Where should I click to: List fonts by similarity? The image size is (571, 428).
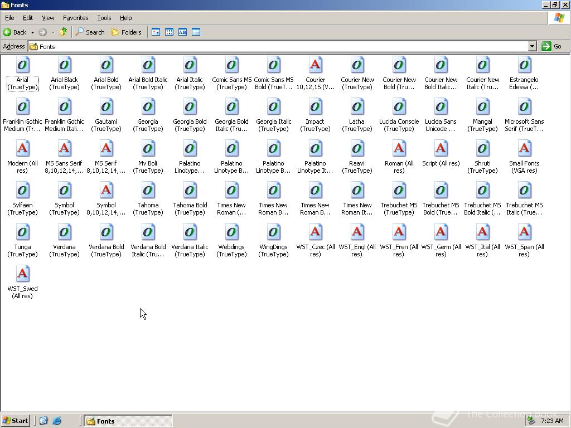[182, 32]
